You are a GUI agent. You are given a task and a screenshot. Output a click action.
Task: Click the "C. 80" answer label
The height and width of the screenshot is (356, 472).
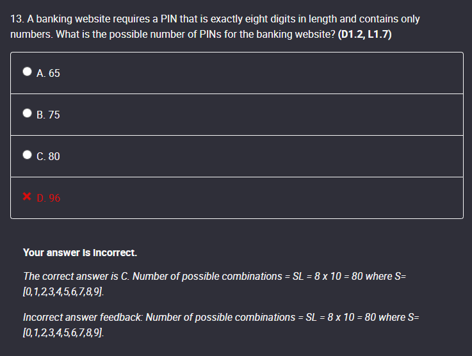pyautogui.click(x=49, y=156)
